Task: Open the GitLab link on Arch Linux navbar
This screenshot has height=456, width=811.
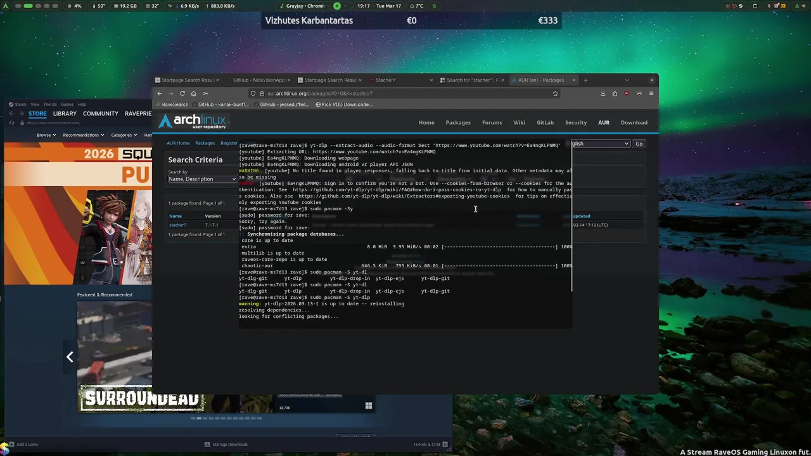Action: (545, 122)
